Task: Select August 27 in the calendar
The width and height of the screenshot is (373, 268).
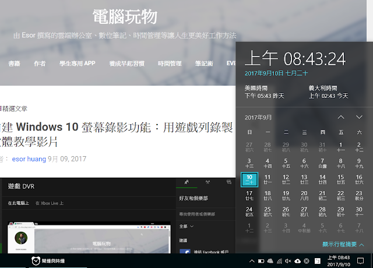Action: tap(249, 147)
